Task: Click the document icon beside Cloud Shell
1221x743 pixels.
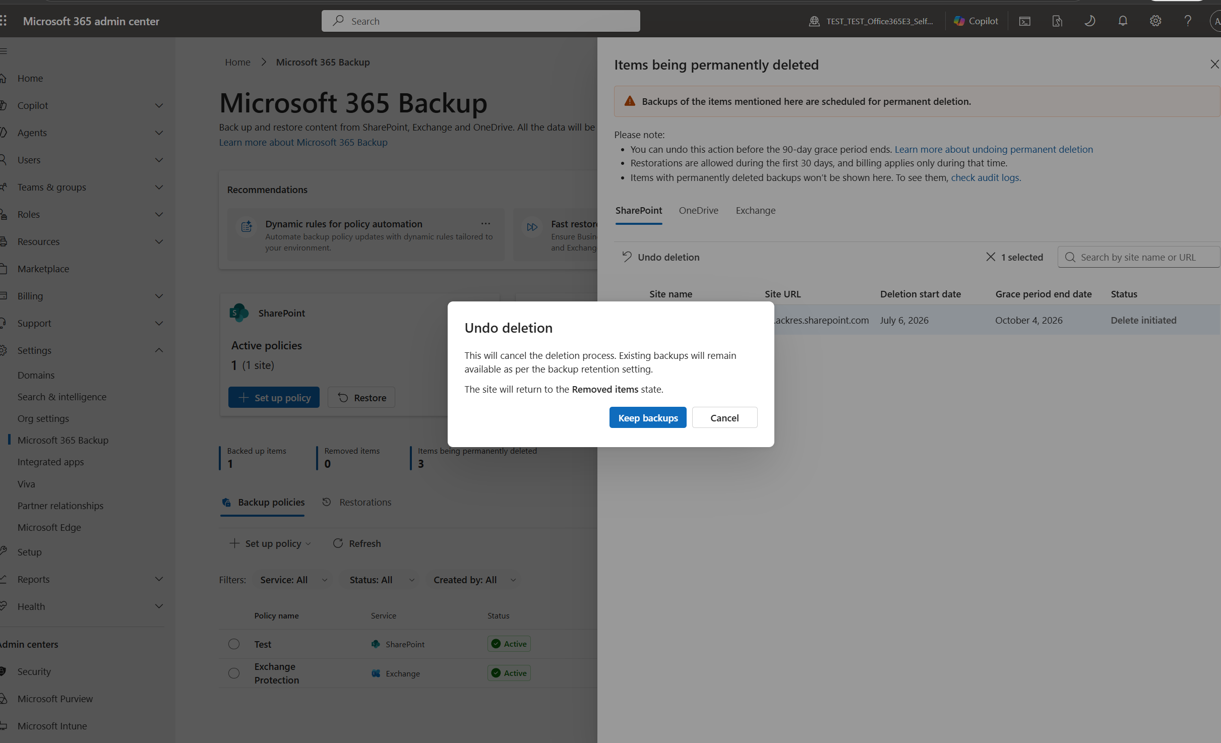Action: pos(1057,21)
